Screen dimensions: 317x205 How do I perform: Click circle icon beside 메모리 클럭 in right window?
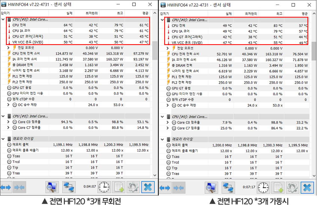[x=168, y=145]
